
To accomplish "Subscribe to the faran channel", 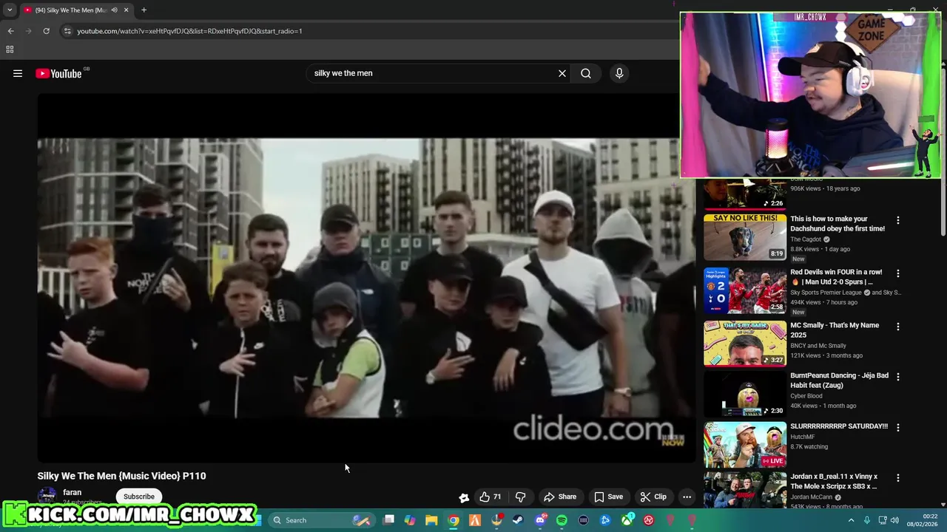I will 139,497.
